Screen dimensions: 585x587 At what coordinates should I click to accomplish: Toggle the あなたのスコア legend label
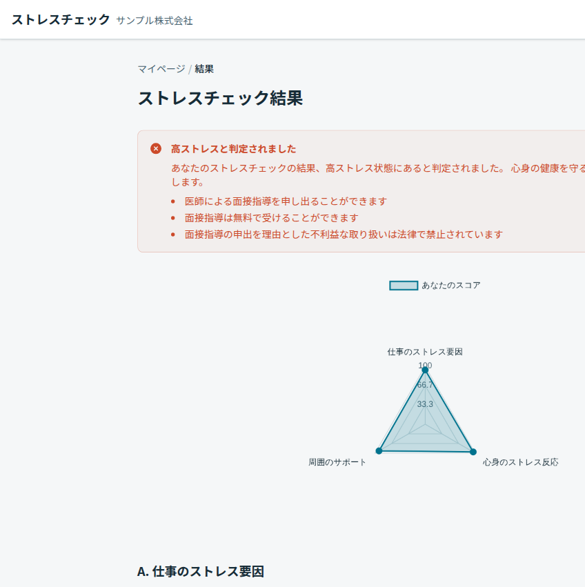tap(451, 286)
